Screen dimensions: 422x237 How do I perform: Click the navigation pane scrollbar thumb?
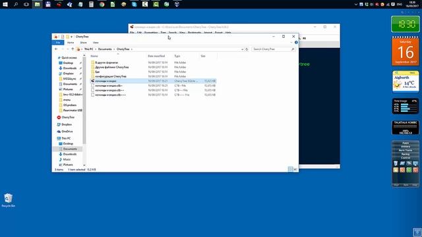point(84,101)
